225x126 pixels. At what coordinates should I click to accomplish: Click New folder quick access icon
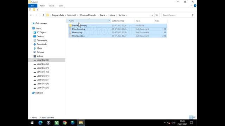point(34,10)
